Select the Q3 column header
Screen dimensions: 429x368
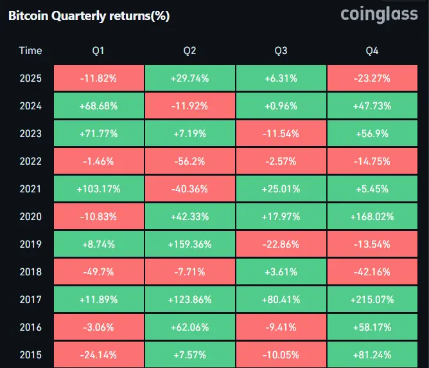[281, 50]
